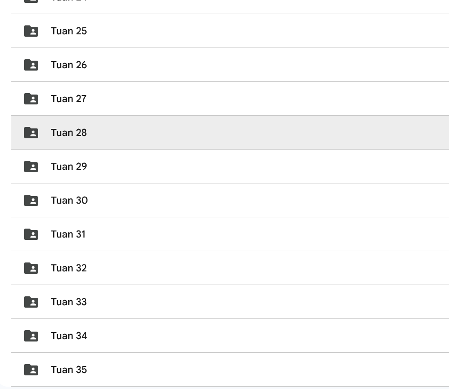The height and width of the screenshot is (389, 449).
Task: Click the Tuan 32 folder name
Action: [69, 268]
